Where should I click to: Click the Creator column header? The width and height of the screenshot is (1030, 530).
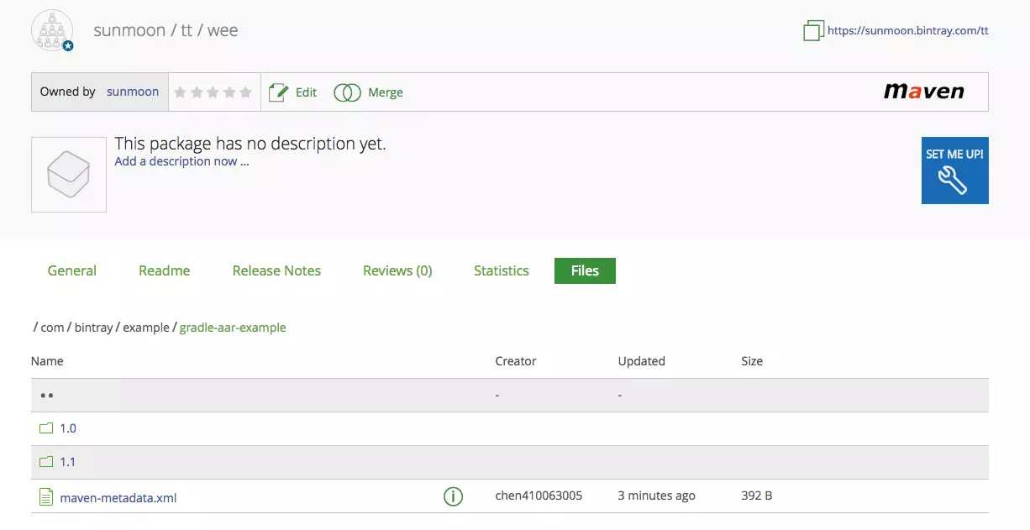coord(516,361)
